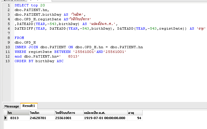Screen dimensions: 207x129
Task: Click the number 20 on line 1
Action: (43, 5)
